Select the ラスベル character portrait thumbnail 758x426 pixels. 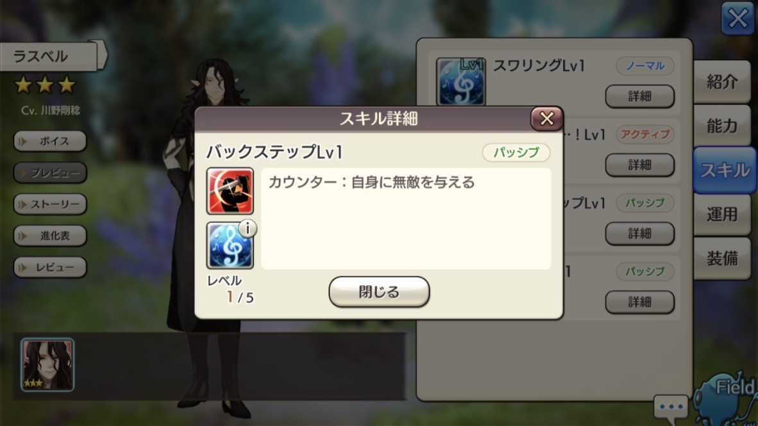click(x=47, y=365)
